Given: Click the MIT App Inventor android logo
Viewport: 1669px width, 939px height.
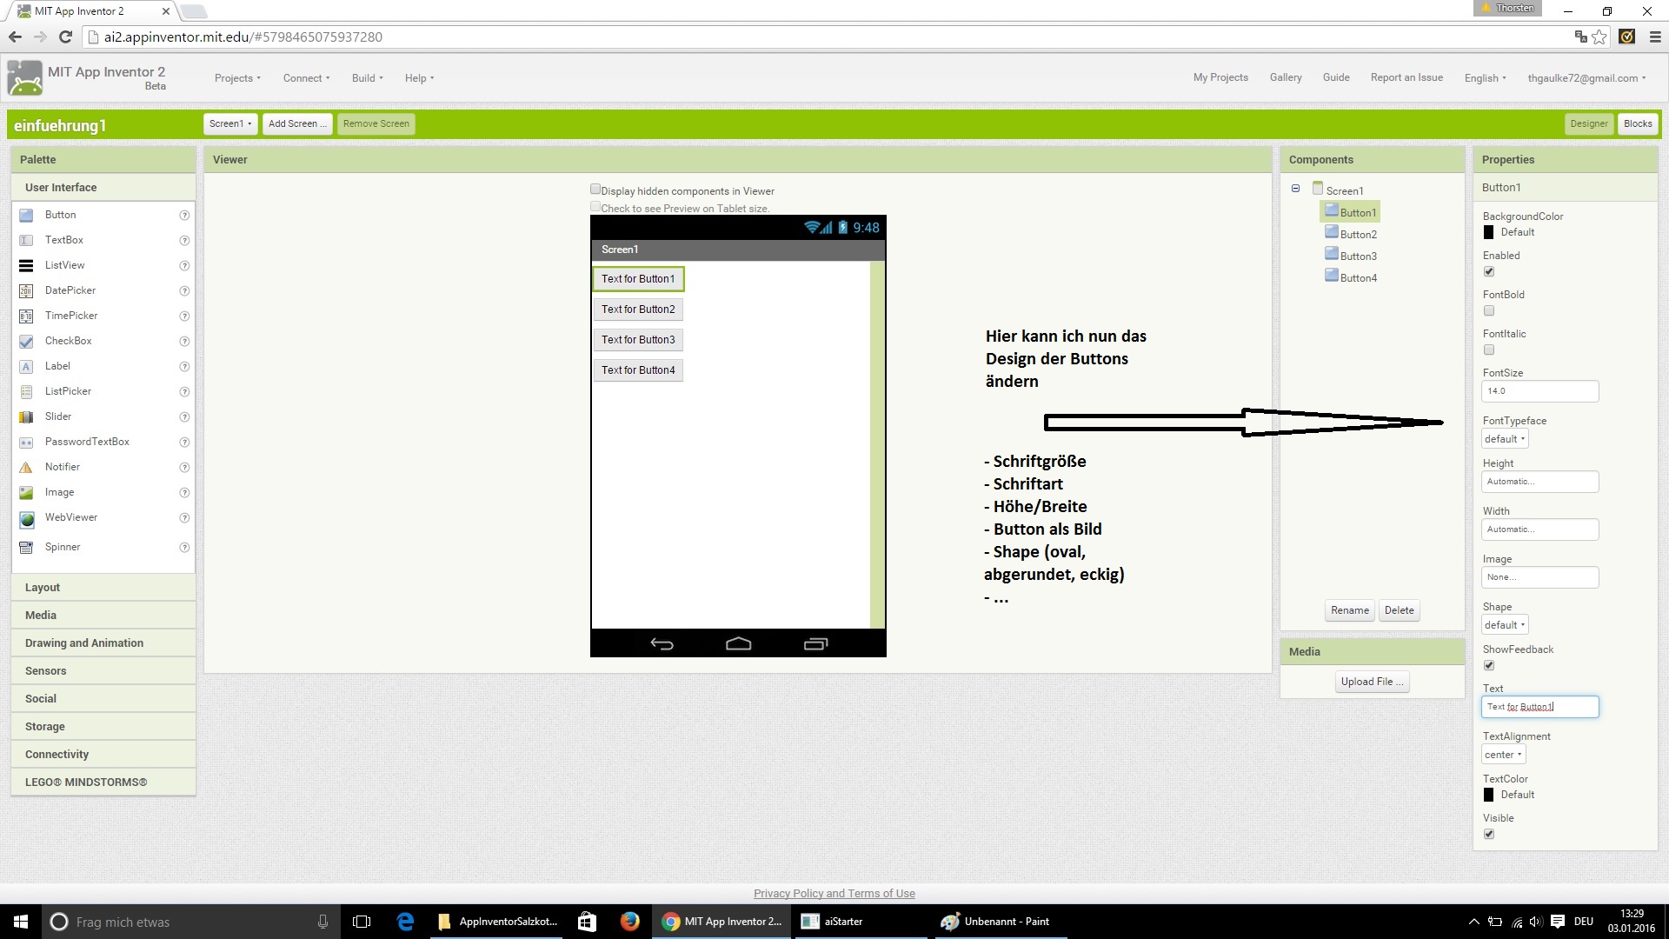Looking at the screenshot, I should point(24,77).
